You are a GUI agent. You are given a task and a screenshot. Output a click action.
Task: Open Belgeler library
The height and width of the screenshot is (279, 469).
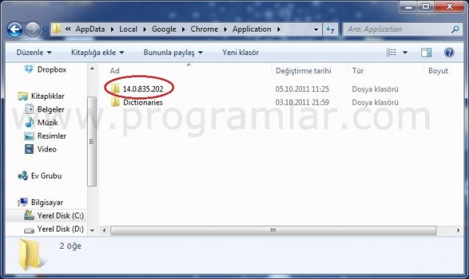tap(51, 109)
